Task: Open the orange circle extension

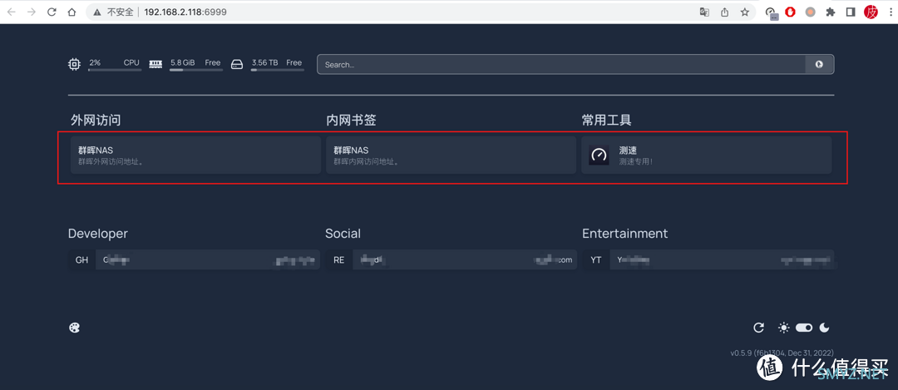Action: pyautogui.click(x=811, y=12)
